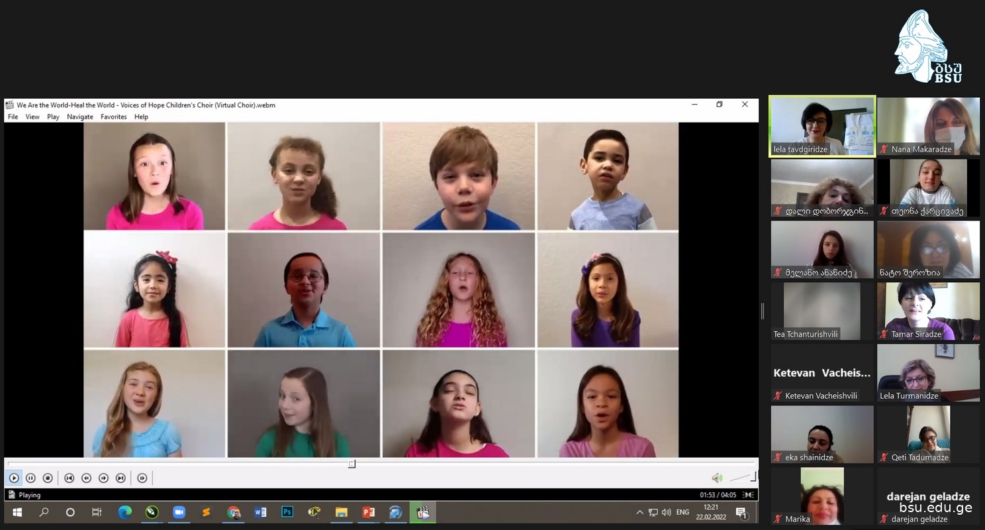Screen dimensions: 985x530
Task: Open the Navigate menu
Action: click(79, 117)
